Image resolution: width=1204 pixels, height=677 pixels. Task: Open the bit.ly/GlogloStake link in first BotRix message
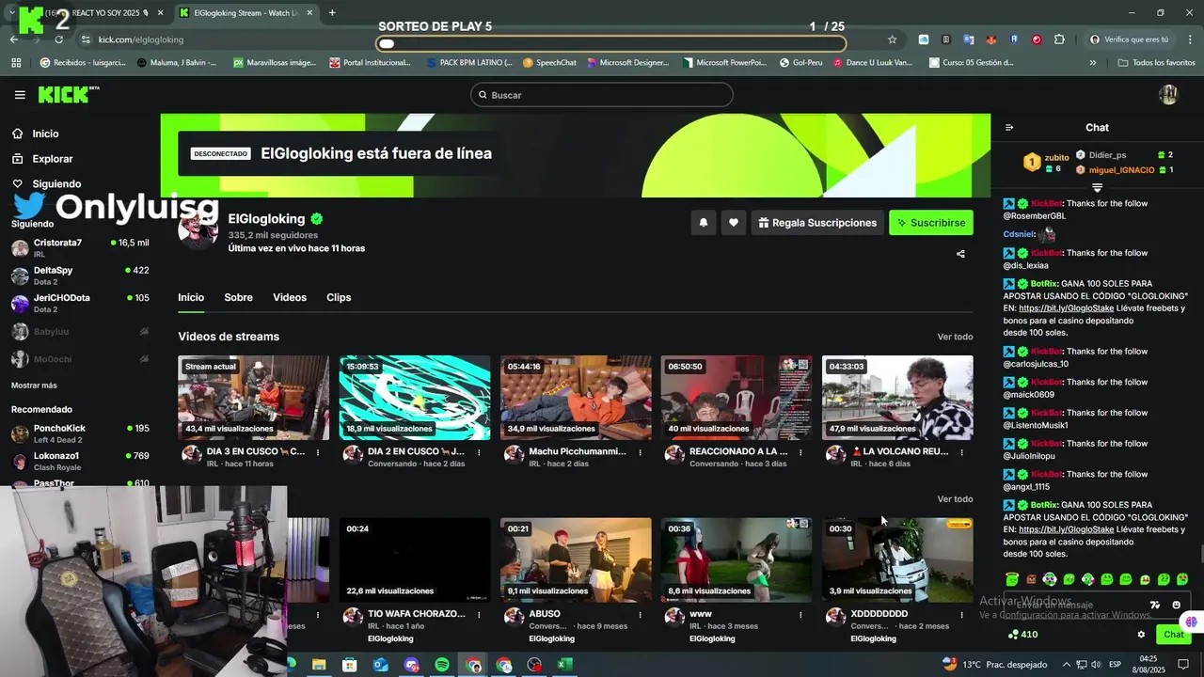[x=1066, y=308]
